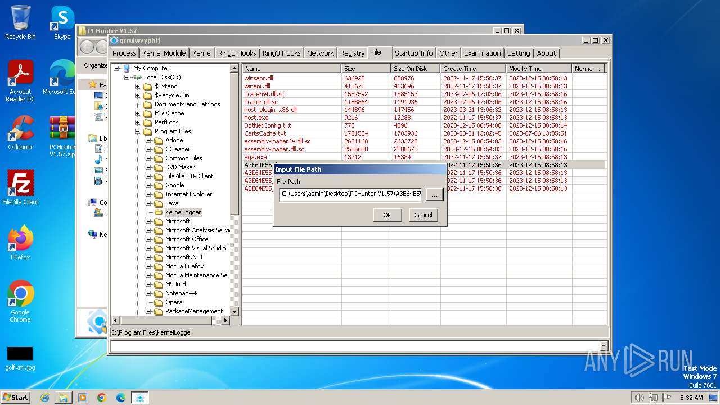The width and height of the screenshot is (720, 405).
Task: Click the volume icon in the system tray
Action: coord(640,398)
